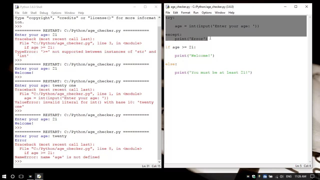Click the 'Error' output line in shell

point(20,140)
